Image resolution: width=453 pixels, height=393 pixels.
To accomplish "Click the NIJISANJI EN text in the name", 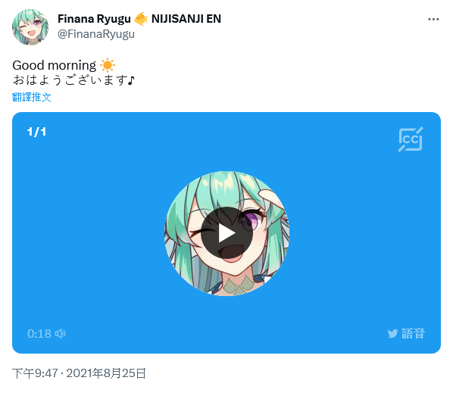I will point(186,19).
